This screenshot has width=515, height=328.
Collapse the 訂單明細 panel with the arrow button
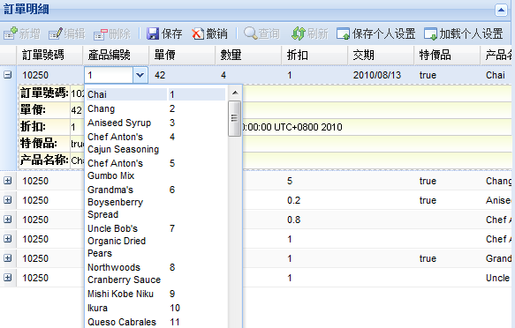coord(501,10)
